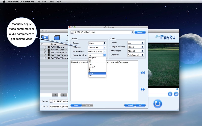
Task: Click the Apple menu icon
Action: pos(4,2)
